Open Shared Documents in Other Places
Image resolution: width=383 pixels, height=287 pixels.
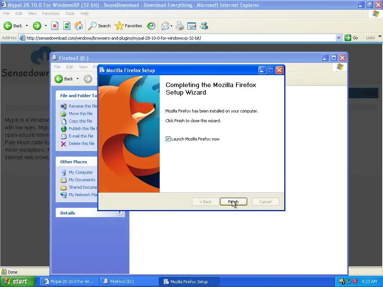pyautogui.click(x=79, y=188)
